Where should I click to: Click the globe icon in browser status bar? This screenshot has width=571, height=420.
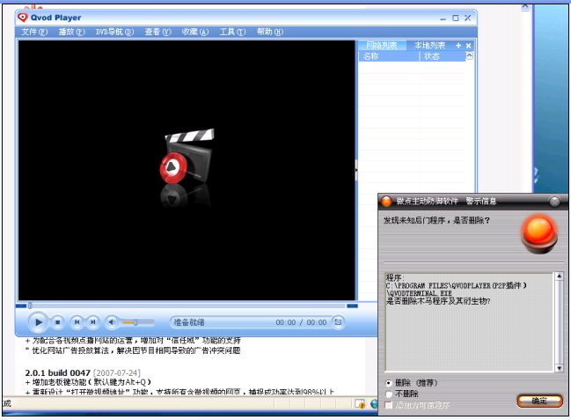point(374,403)
